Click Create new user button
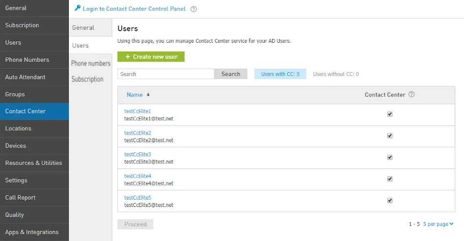 [151, 56]
